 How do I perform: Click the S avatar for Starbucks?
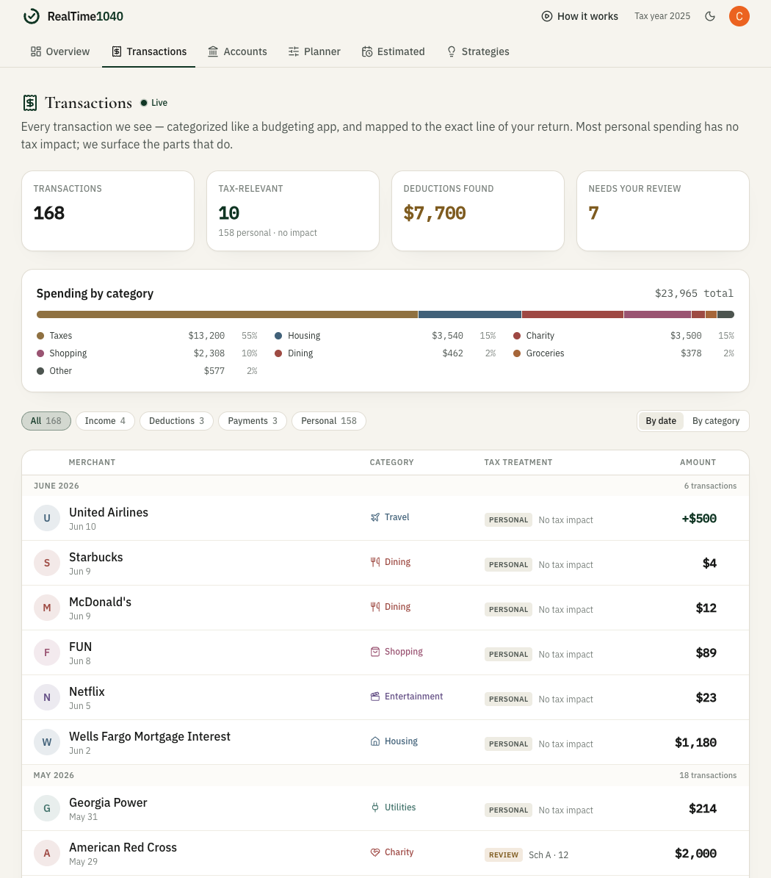pyautogui.click(x=47, y=563)
